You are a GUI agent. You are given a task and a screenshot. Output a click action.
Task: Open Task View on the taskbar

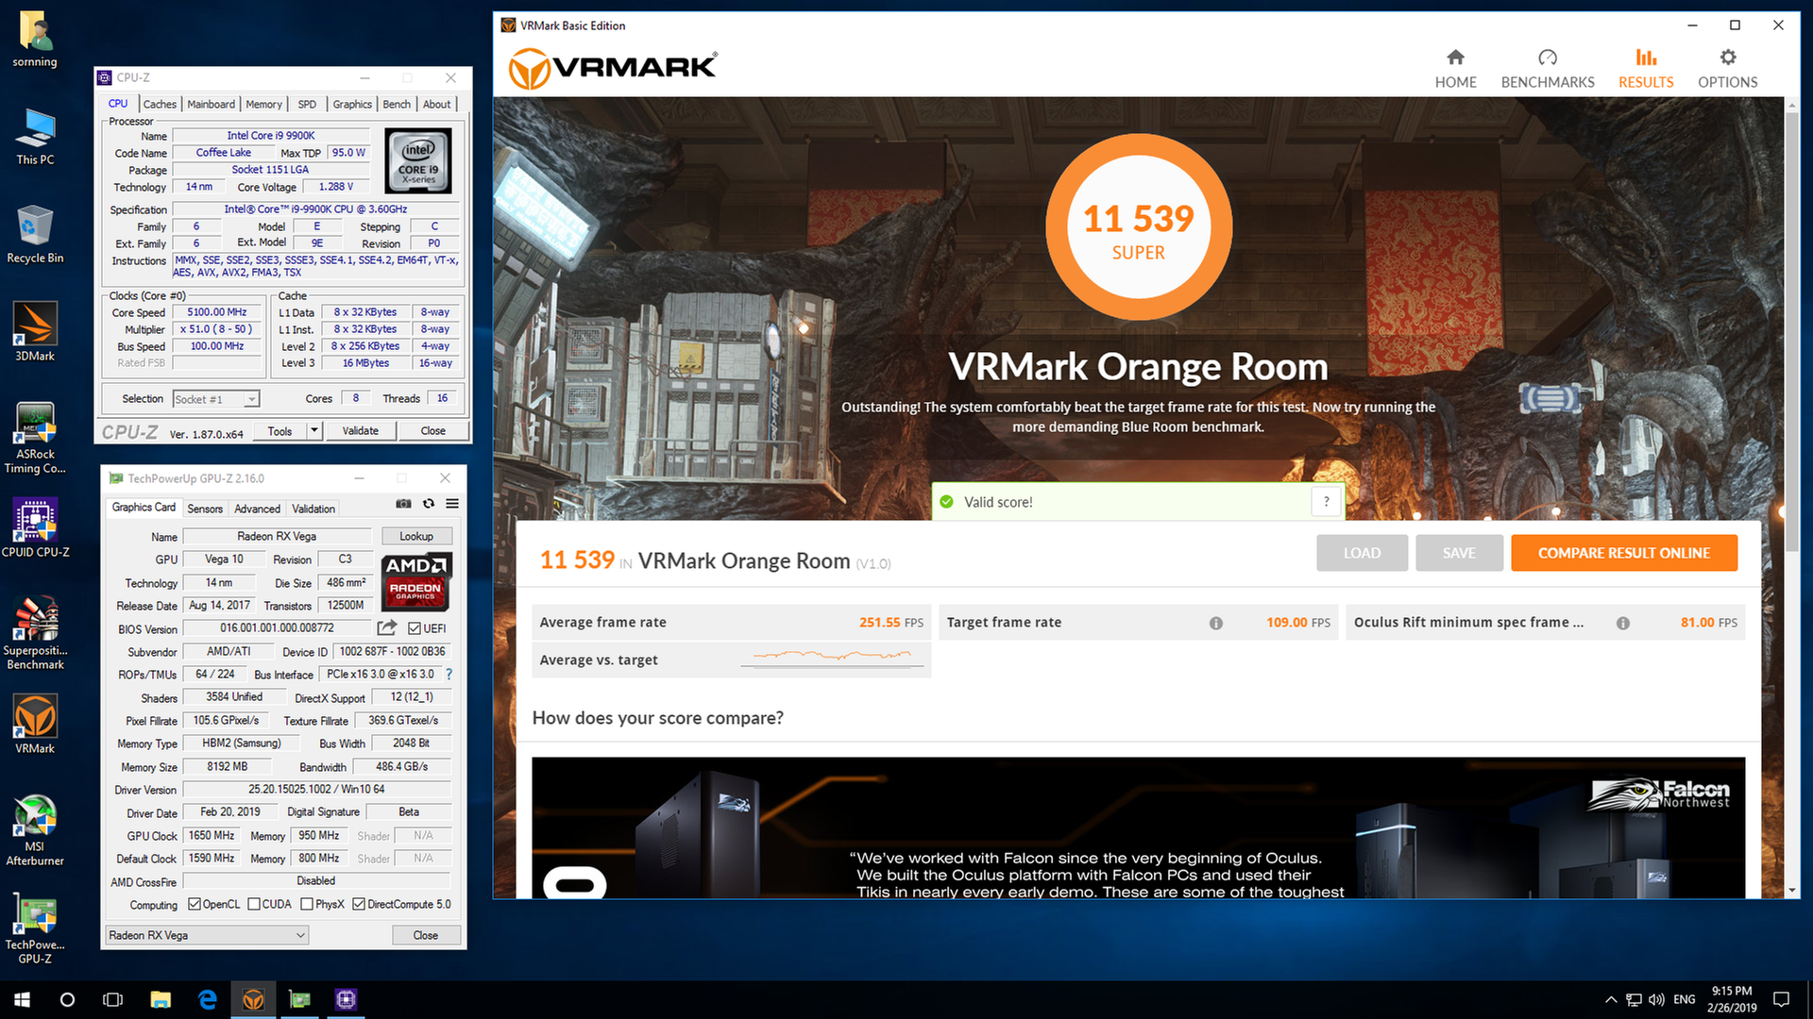coord(112,999)
